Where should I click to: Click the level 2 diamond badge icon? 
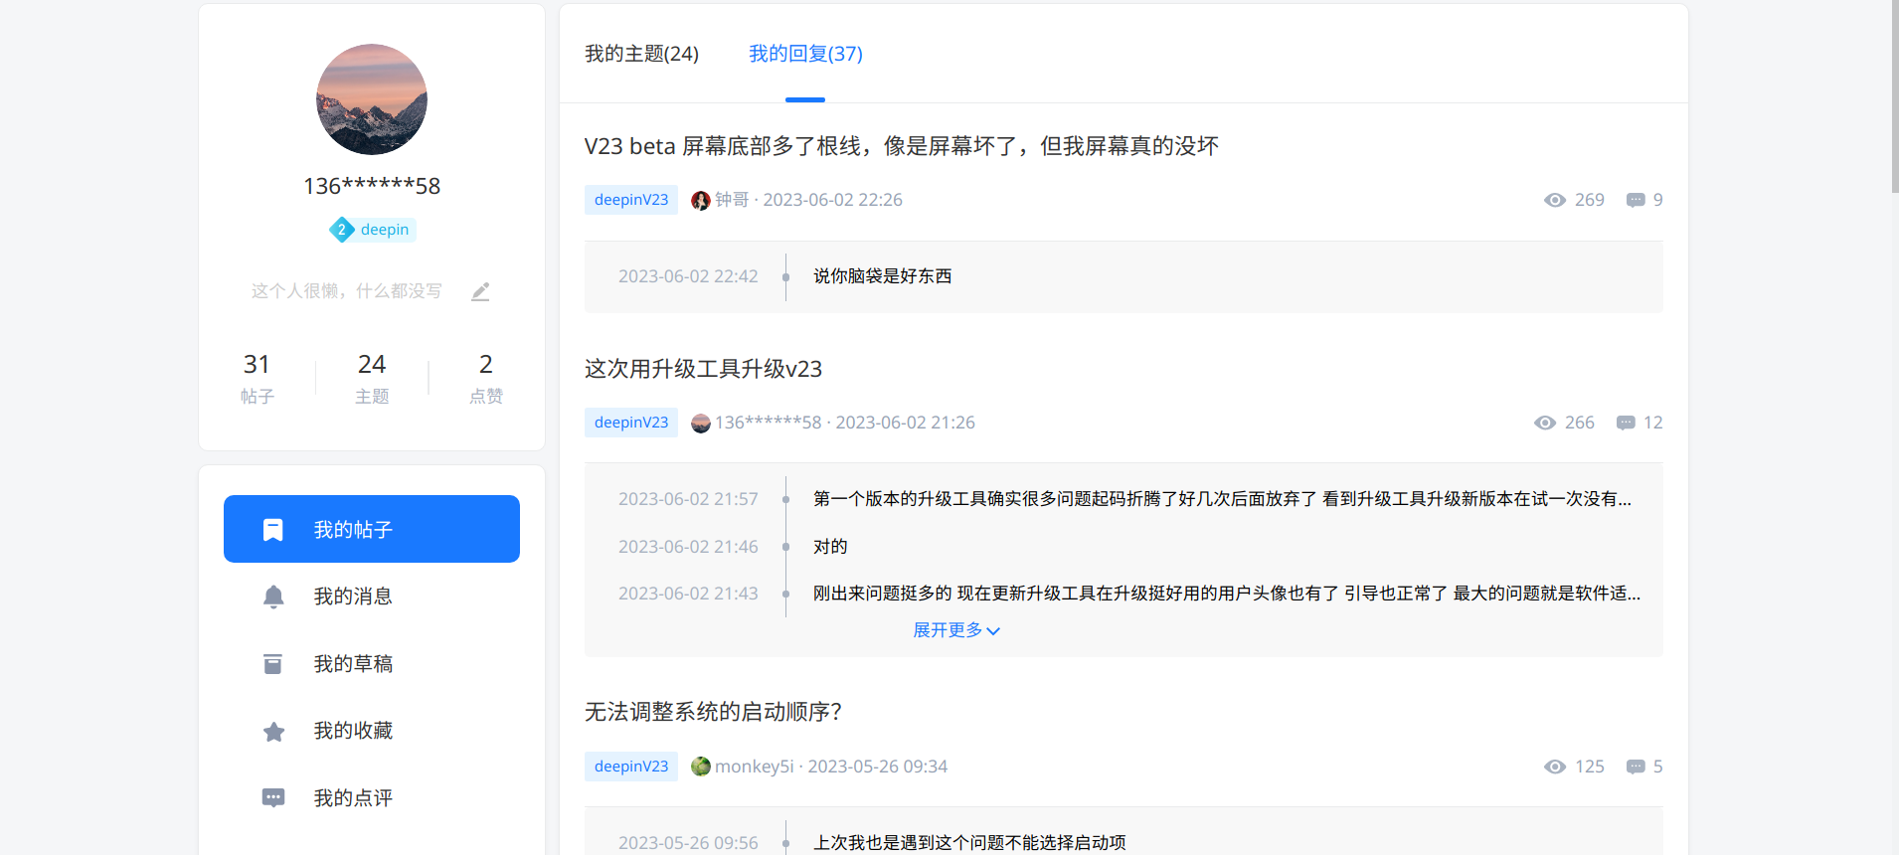click(342, 230)
